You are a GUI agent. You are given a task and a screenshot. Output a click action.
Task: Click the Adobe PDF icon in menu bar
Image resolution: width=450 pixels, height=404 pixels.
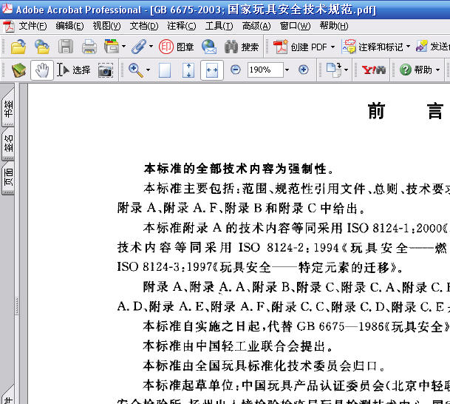pyautogui.click(x=8, y=26)
